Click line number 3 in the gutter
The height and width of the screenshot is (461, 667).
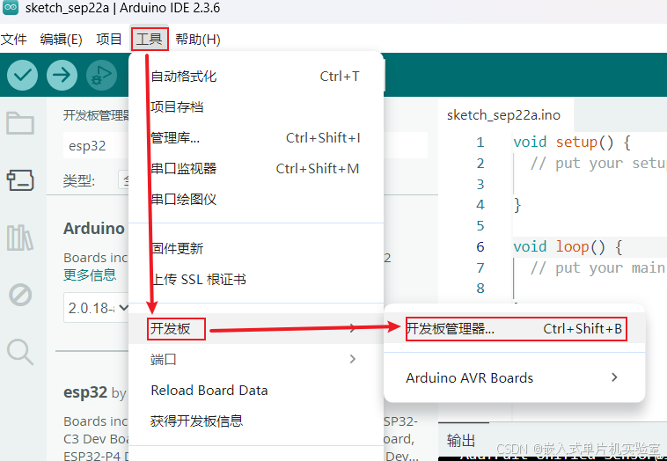click(480, 184)
